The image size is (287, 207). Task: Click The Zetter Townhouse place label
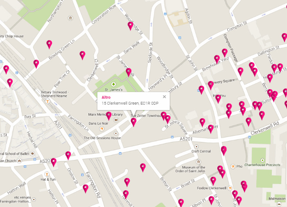click(x=146, y=116)
